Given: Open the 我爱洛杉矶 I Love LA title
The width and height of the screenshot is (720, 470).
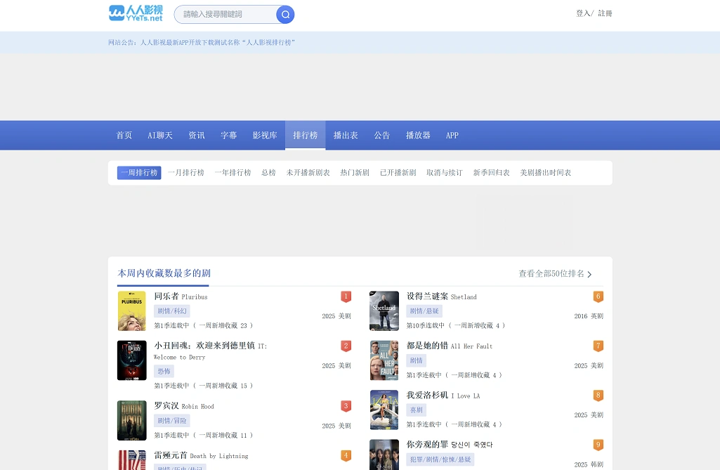Looking at the screenshot, I should (443, 396).
